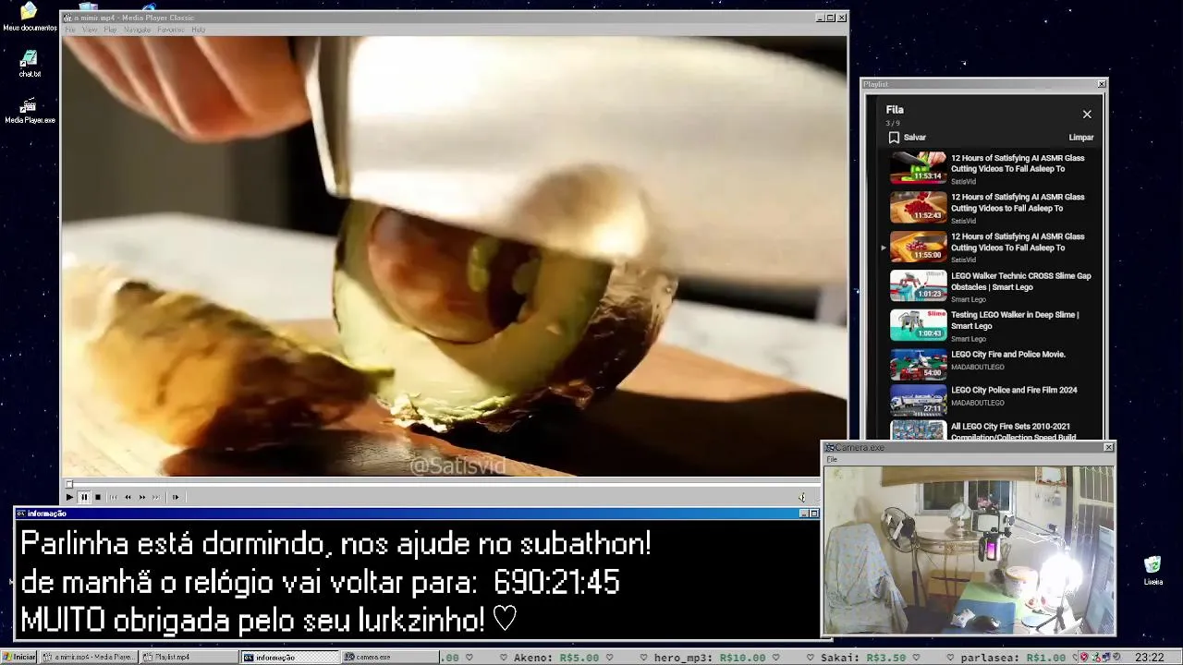The width and height of the screenshot is (1183, 665).
Task: Switch to informação taskbar item
Action: click(x=290, y=658)
